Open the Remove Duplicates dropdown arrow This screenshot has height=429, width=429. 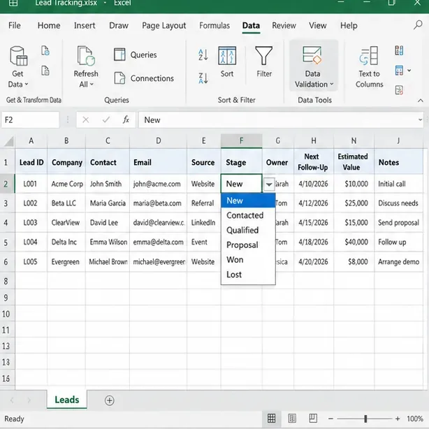(x=409, y=71)
